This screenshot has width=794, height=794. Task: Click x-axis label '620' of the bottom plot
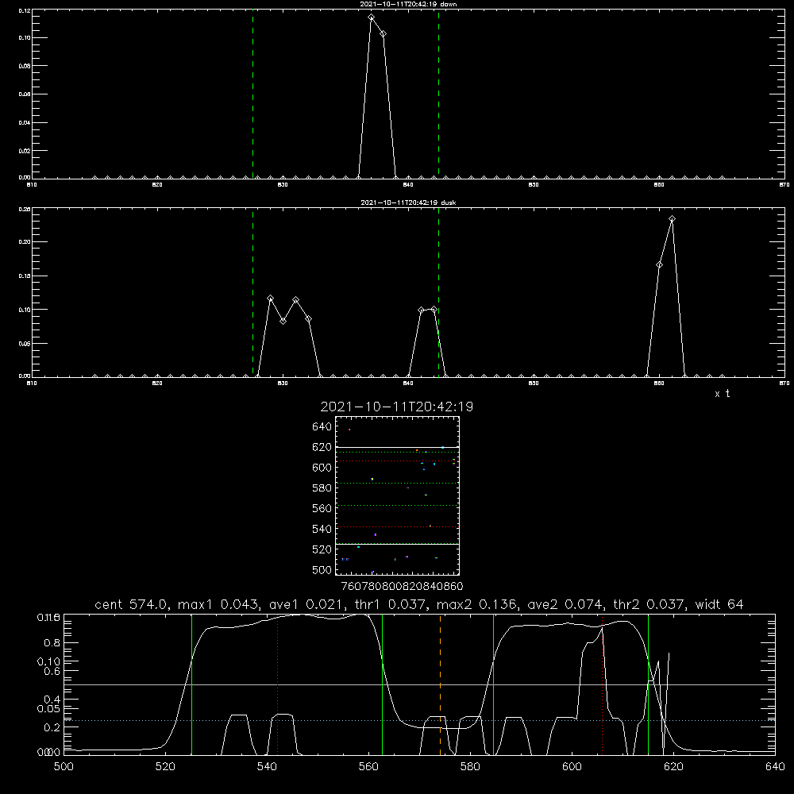click(673, 767)
